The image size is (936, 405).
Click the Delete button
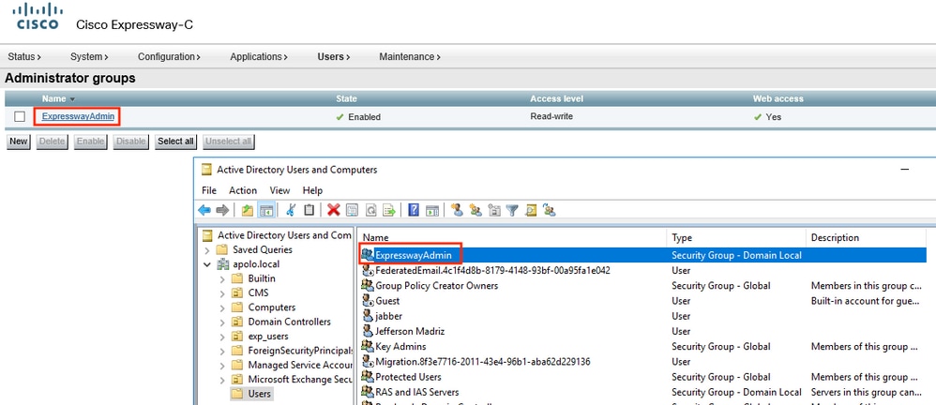(53, 142)
